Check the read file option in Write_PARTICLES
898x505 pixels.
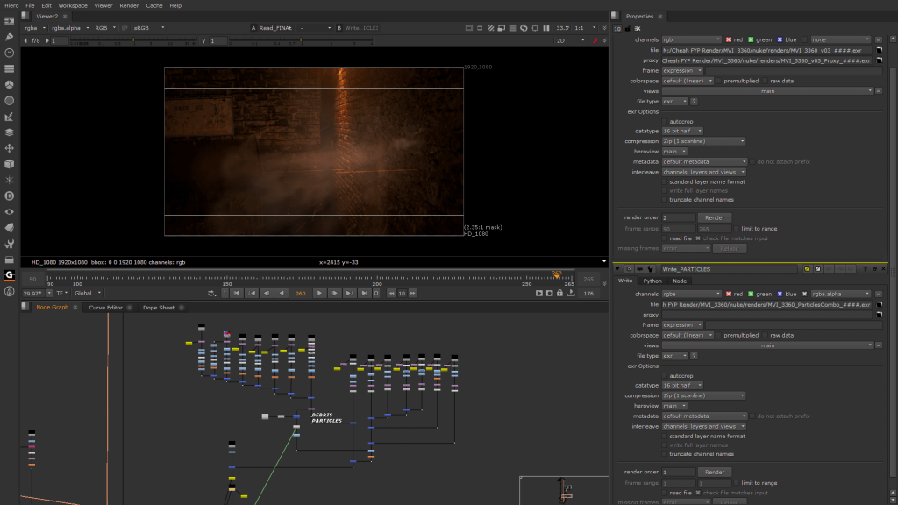[x=665, y=492]
